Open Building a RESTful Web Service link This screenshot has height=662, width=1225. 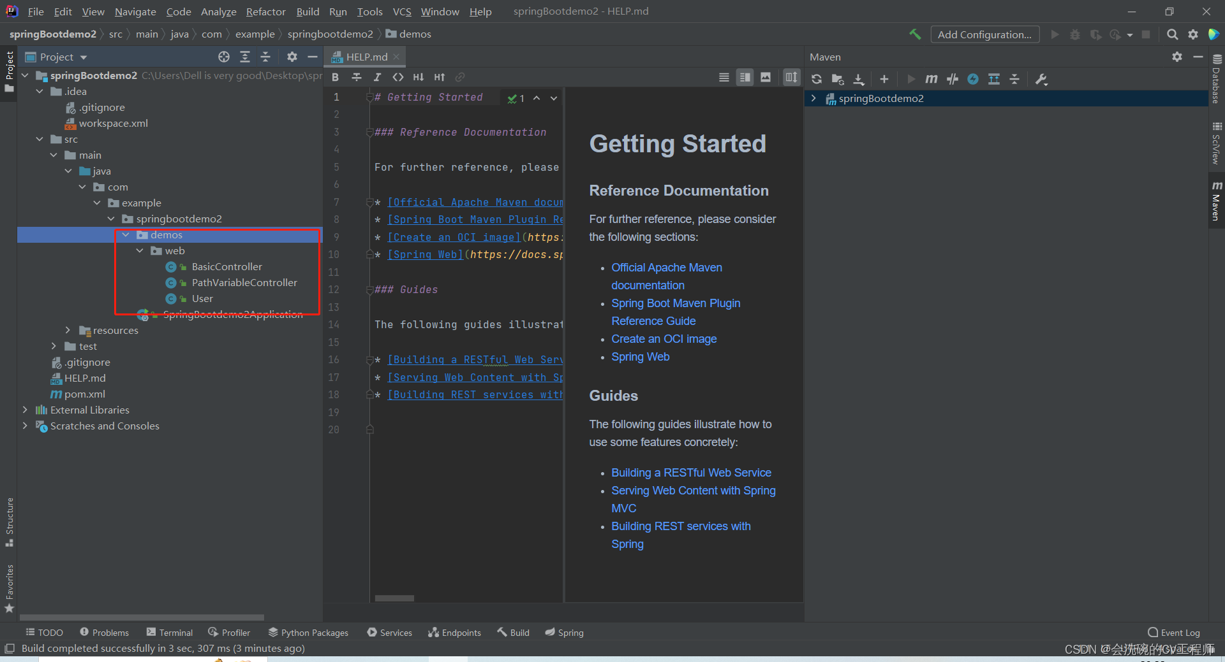691,473
